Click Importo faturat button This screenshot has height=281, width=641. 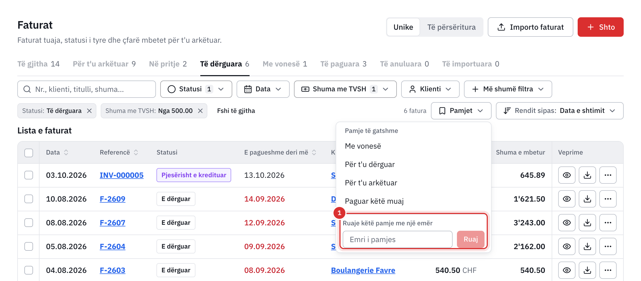click(x=530, y=27)
